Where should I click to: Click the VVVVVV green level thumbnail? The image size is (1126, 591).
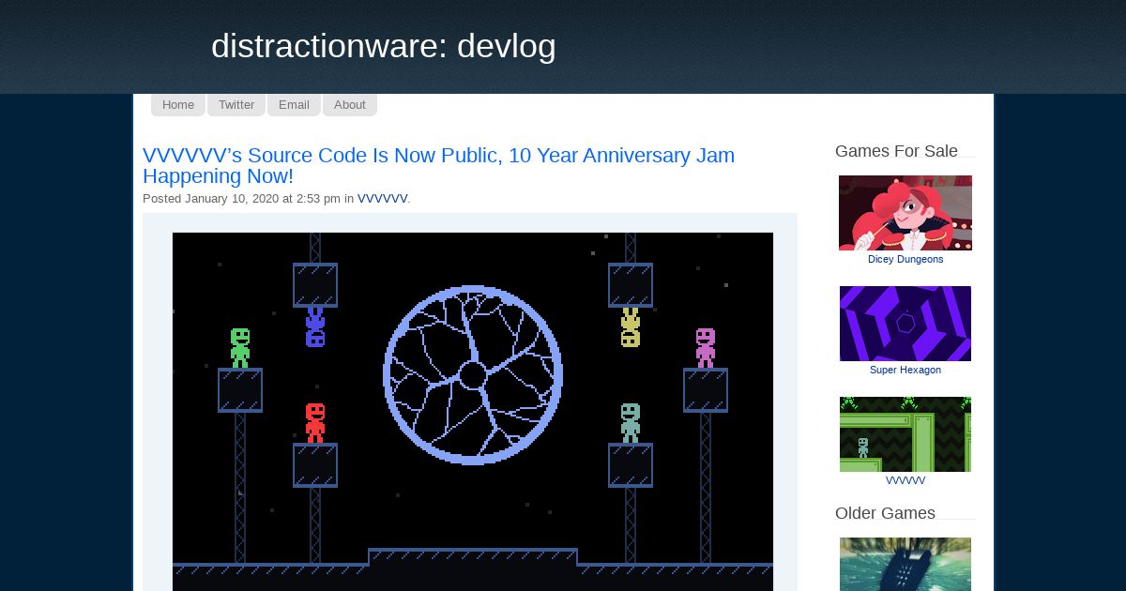pos(905,434)
